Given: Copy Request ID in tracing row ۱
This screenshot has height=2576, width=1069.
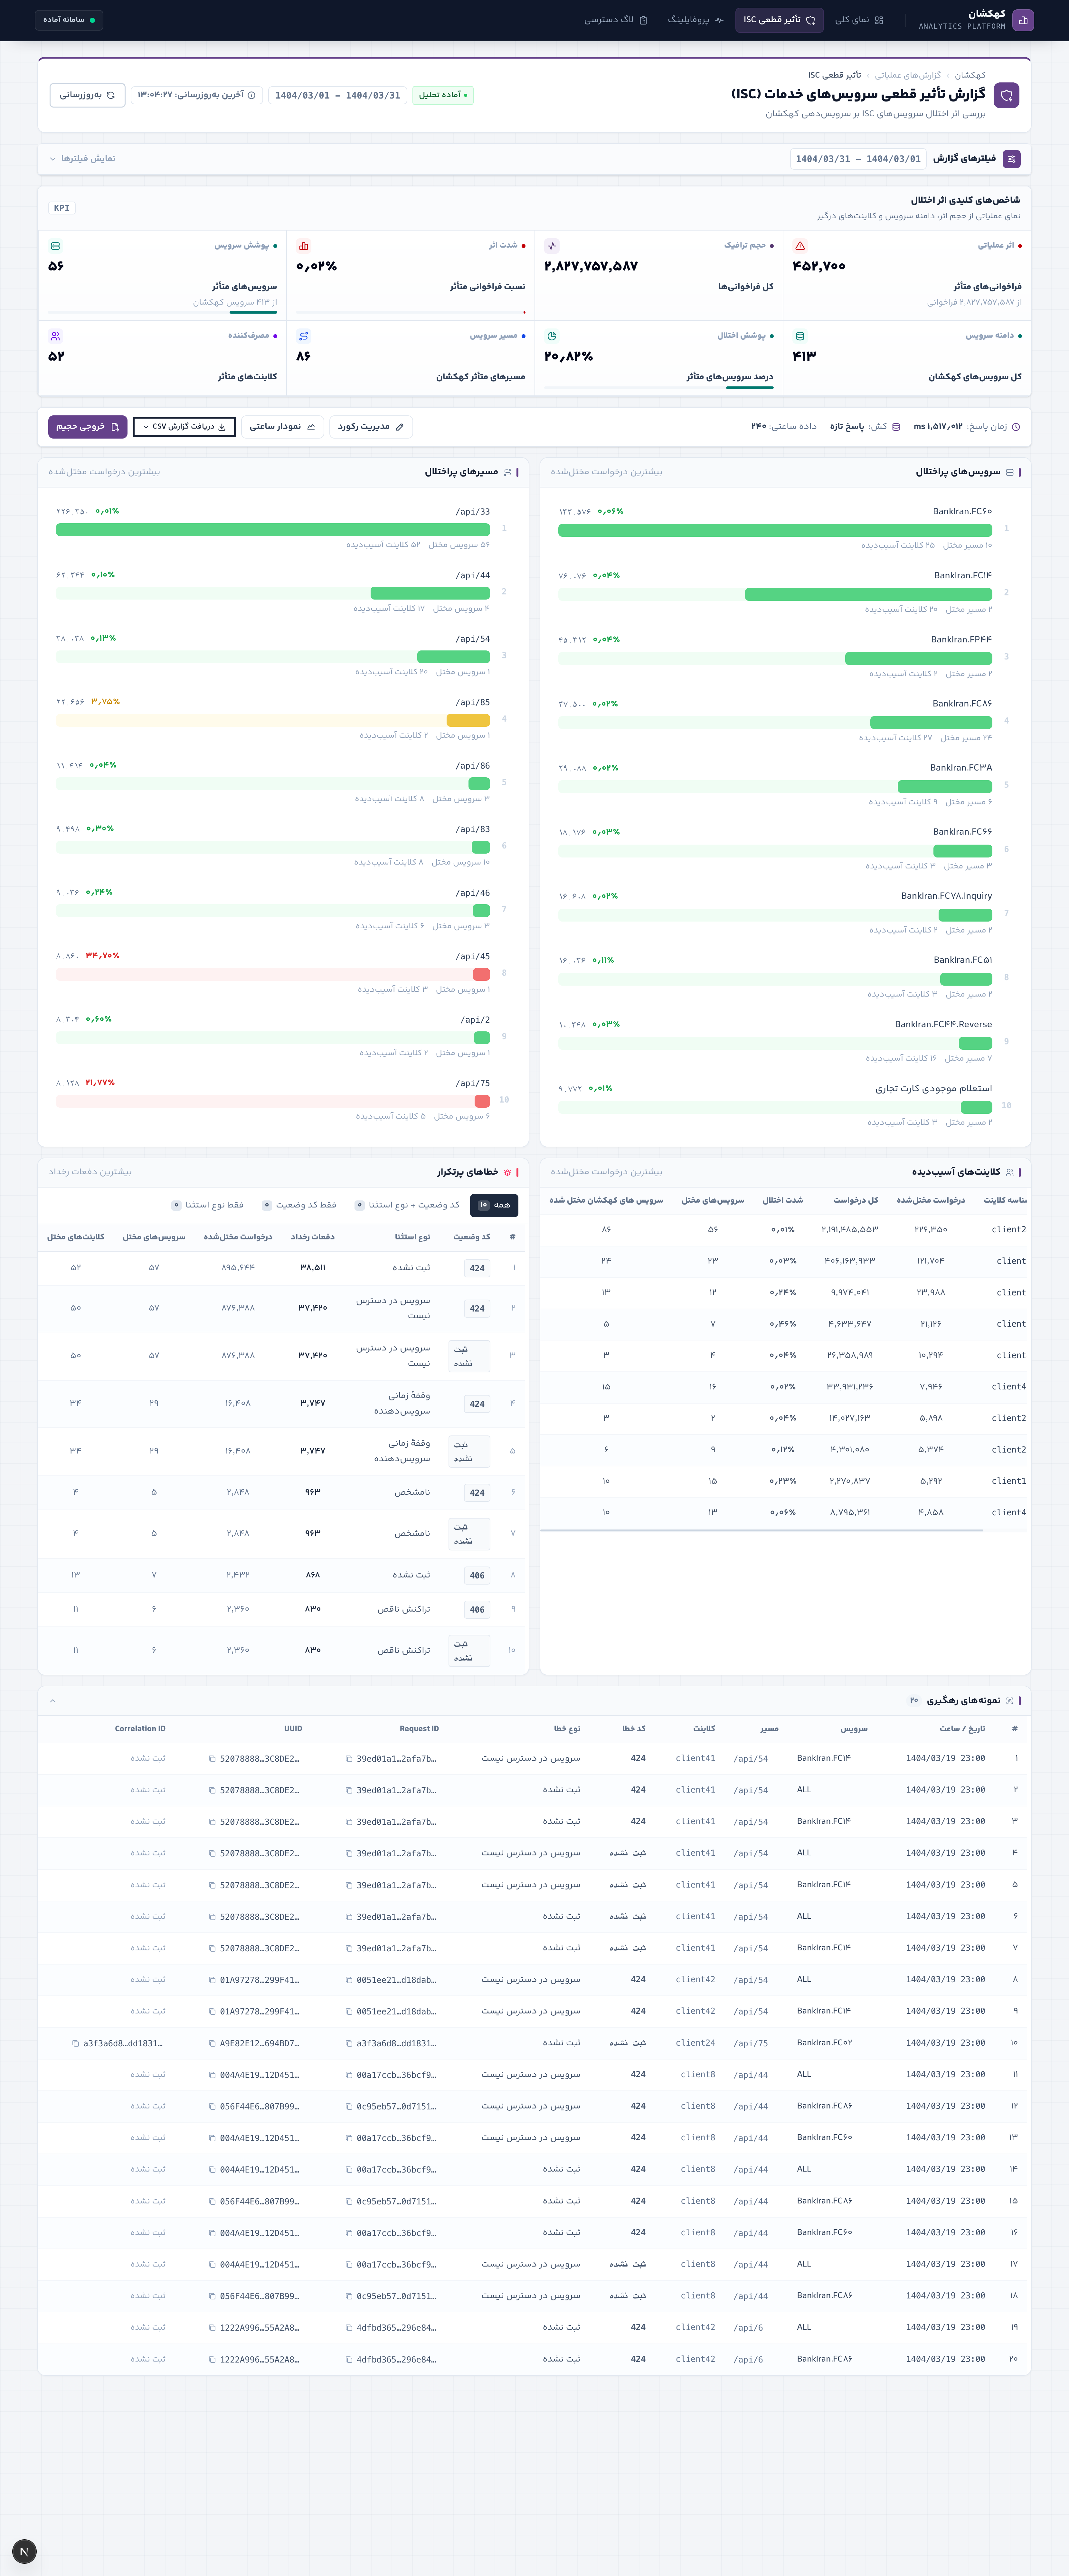Looking at the screenshot, I should point(349,1759).
